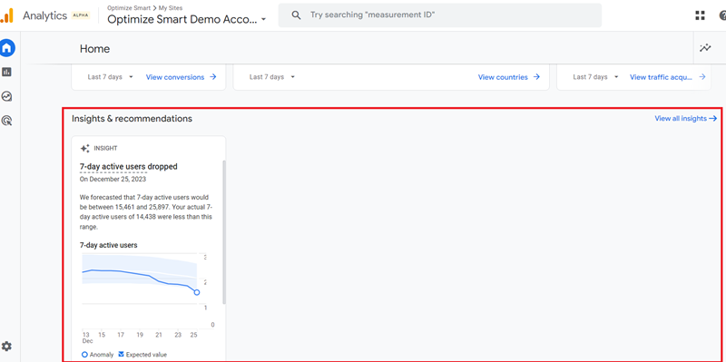Screen dimensions: 726x362
Task: Toggle the Anomaly legend marker
Action: [84, 355]
